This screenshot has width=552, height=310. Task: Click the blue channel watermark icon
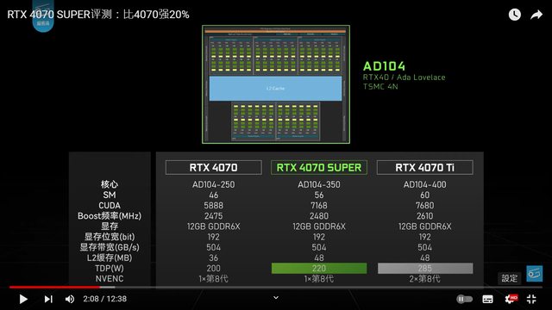coord(534,274)
